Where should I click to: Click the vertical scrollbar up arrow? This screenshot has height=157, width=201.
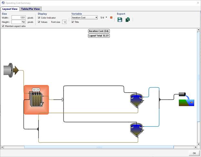coord(198,30)
